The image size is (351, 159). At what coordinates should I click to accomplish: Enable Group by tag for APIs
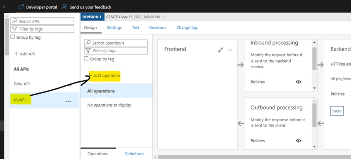pyautogui.click(x=13, y=37)
